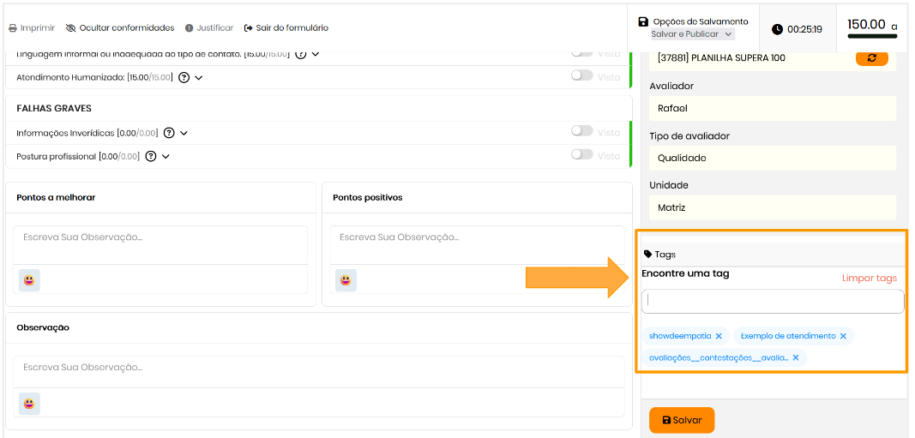Image resolution: width=915 pixels, height=438 pixels.
Task: Click help icon next to Informações Inverídicas
Action: tap(169, 133)
